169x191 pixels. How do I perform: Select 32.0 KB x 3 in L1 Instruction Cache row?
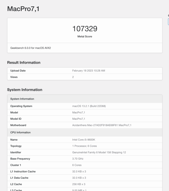pyautogui.click(x=79, y=171)
